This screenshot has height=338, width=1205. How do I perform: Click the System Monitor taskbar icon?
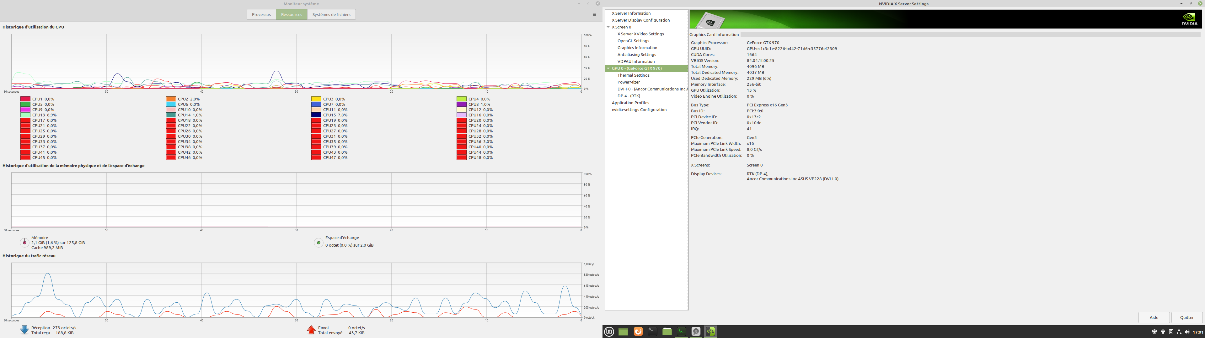point(682,331)
